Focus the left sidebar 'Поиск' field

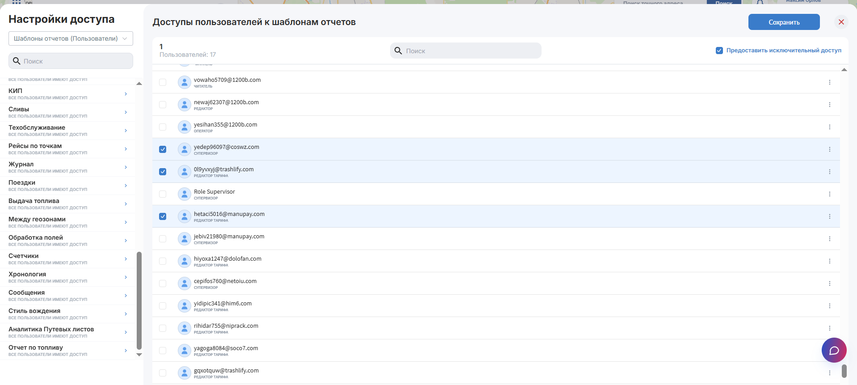(x=71, y=61)
